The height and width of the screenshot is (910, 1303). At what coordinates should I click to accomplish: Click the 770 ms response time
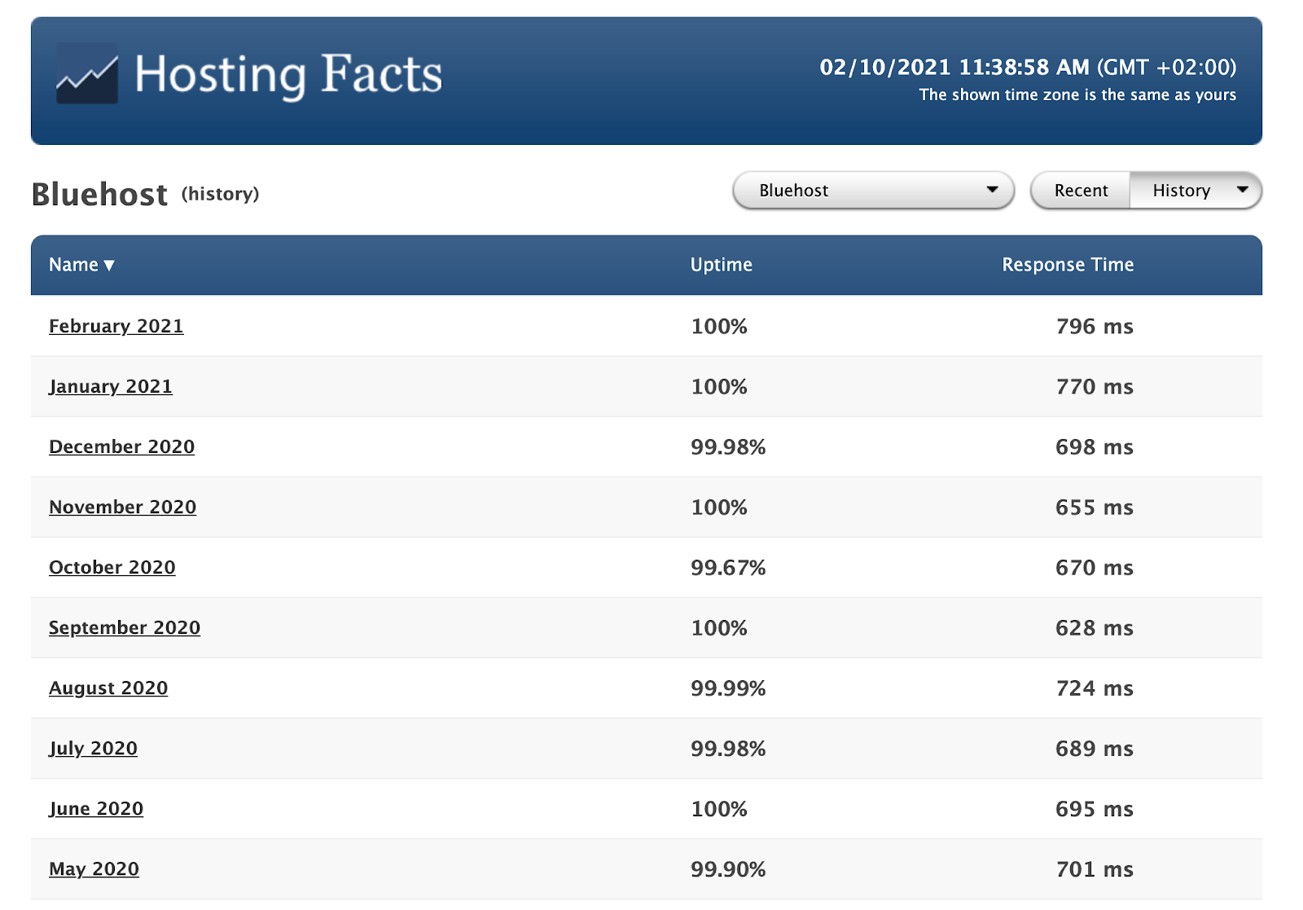tap(1095, 386)
